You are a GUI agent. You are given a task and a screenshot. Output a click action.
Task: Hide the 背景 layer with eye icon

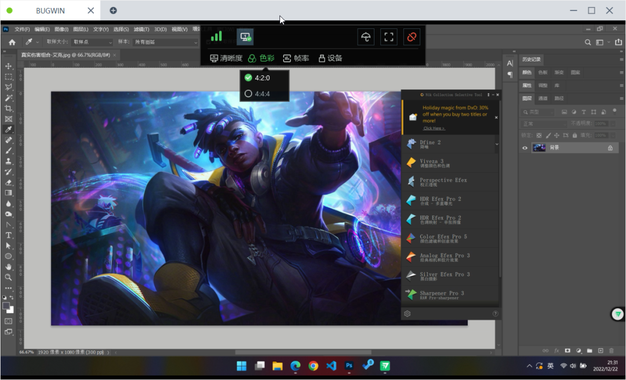pos(525,148)
